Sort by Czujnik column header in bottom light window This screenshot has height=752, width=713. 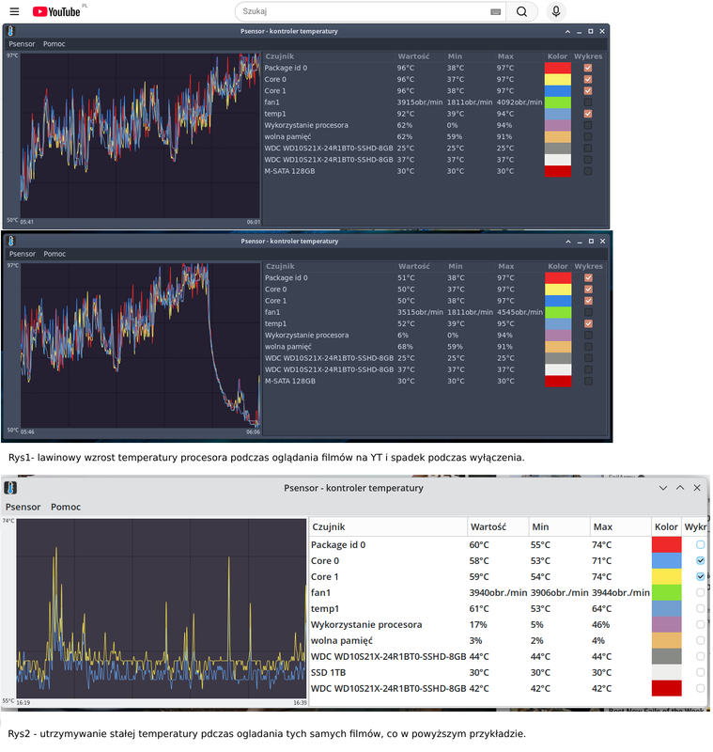(388, 527)
